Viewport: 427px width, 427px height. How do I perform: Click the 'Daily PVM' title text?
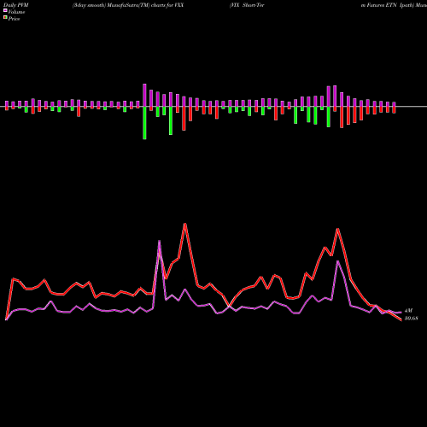[16, 5]
